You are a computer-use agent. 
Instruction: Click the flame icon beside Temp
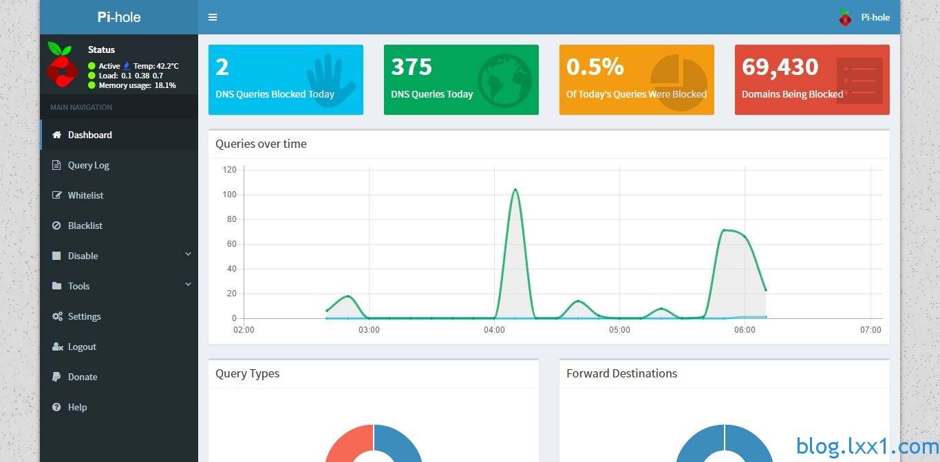[127, 66]
